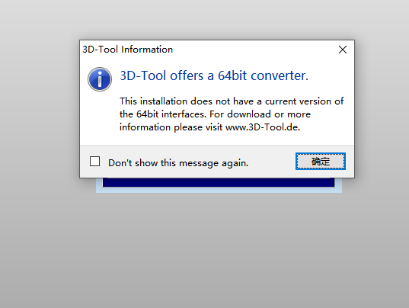Click the "3D-Tool offers a 64bit converter." heading

pyautogui.click(x=214, y=75)
